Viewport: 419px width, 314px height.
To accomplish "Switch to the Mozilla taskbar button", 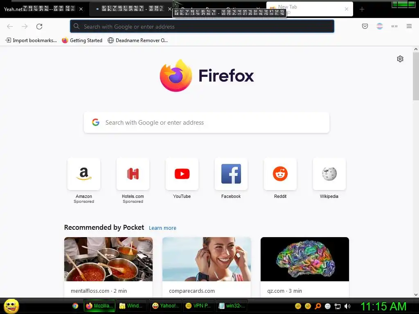I will point(100,306).
